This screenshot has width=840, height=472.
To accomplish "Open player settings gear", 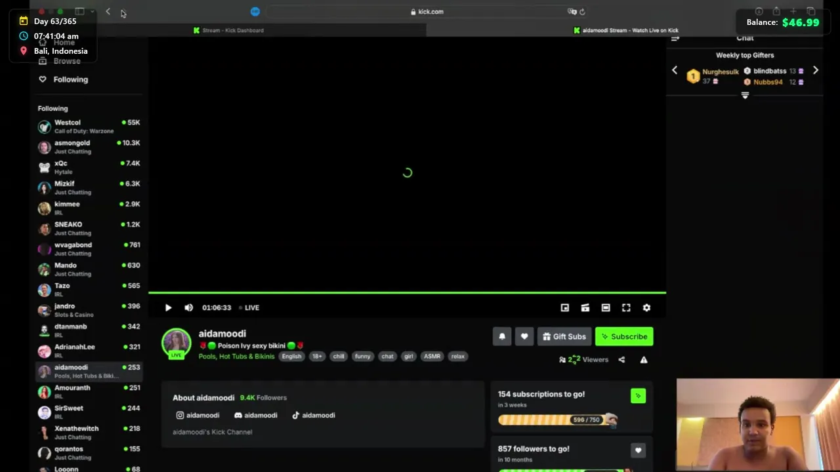I will point(646,307).
